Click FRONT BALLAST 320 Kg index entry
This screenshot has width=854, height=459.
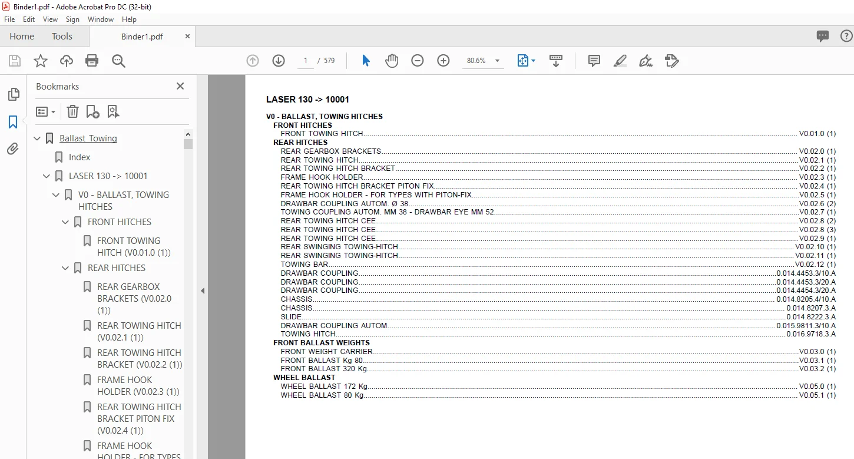[x=558, y=369]
